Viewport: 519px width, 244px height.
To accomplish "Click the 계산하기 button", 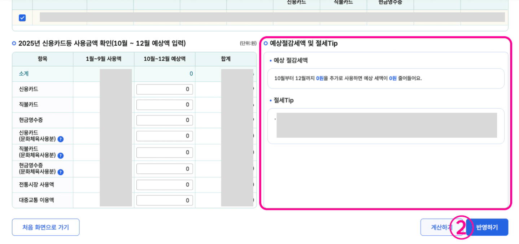I will point(441,227).
